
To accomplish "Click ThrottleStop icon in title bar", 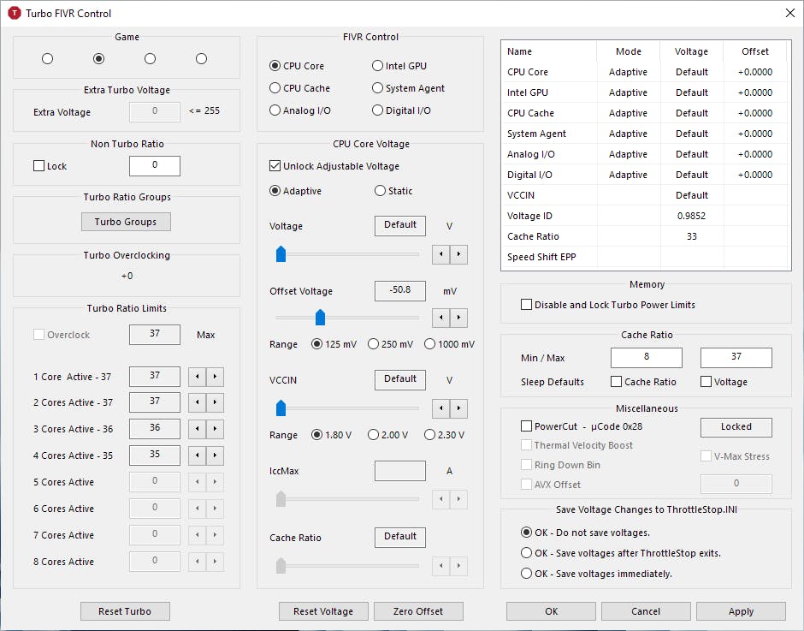I will coord(14,13).
